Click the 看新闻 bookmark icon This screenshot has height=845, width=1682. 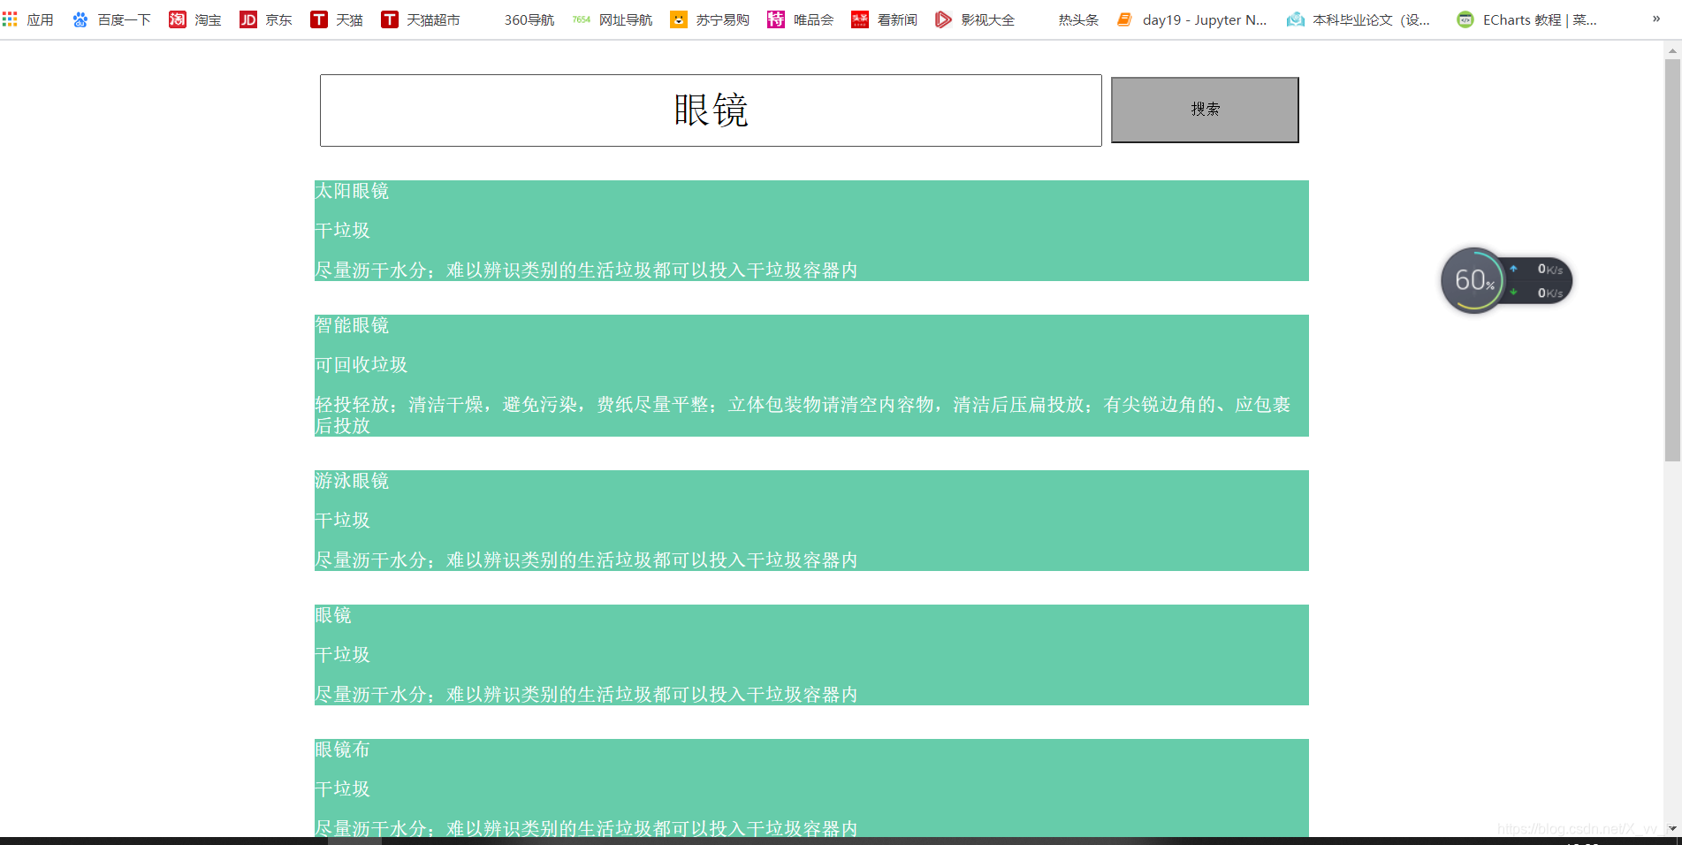click(x=860, y=19)
